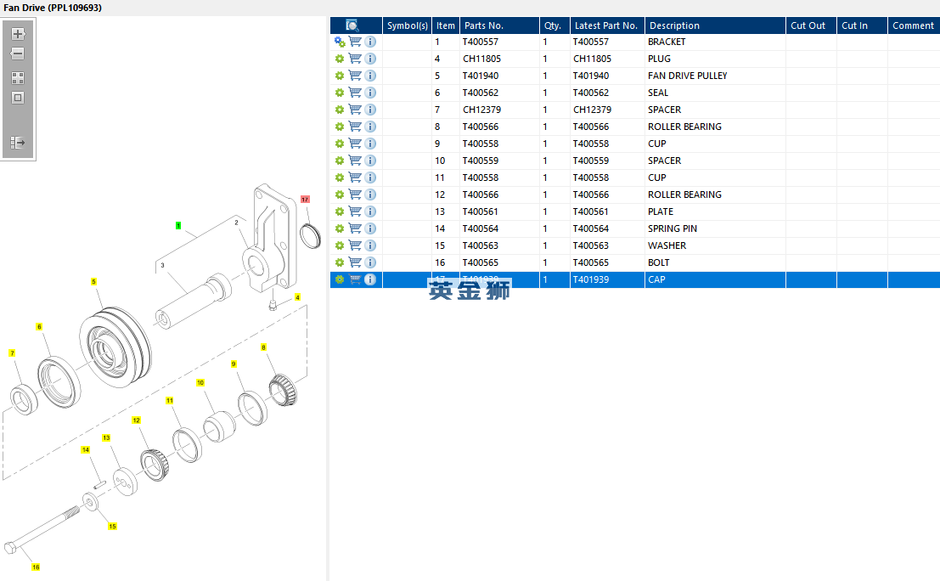The height and width of the screenshot is (581, 940).
Task: Sort by Description column header
Action: click(x=715, y=25)
